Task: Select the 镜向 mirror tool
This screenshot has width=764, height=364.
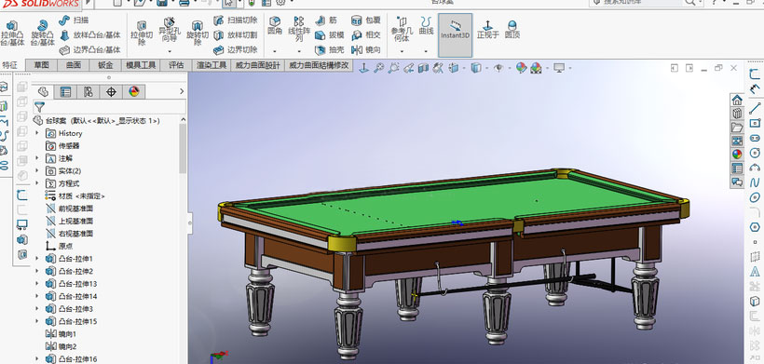Action: tap(366, 49)
